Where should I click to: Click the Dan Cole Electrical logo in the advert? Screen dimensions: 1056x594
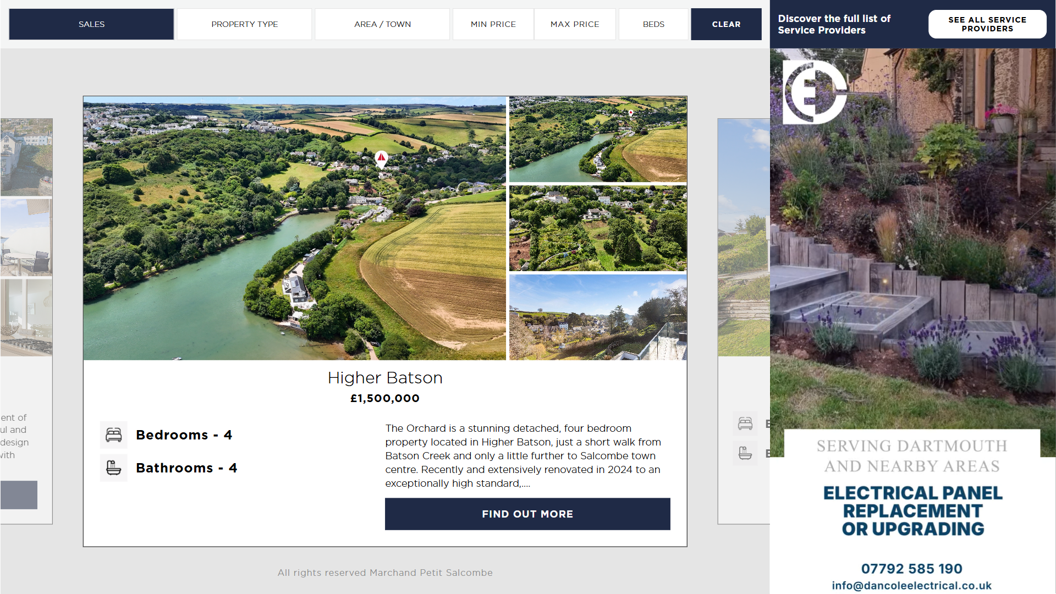[814, 92]
